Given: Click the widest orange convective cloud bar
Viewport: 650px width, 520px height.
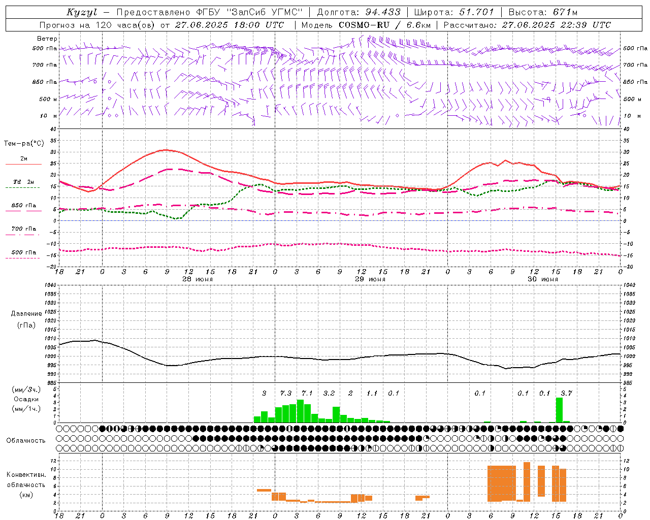Looking at the screenshot, I should (x=502, y=483).
